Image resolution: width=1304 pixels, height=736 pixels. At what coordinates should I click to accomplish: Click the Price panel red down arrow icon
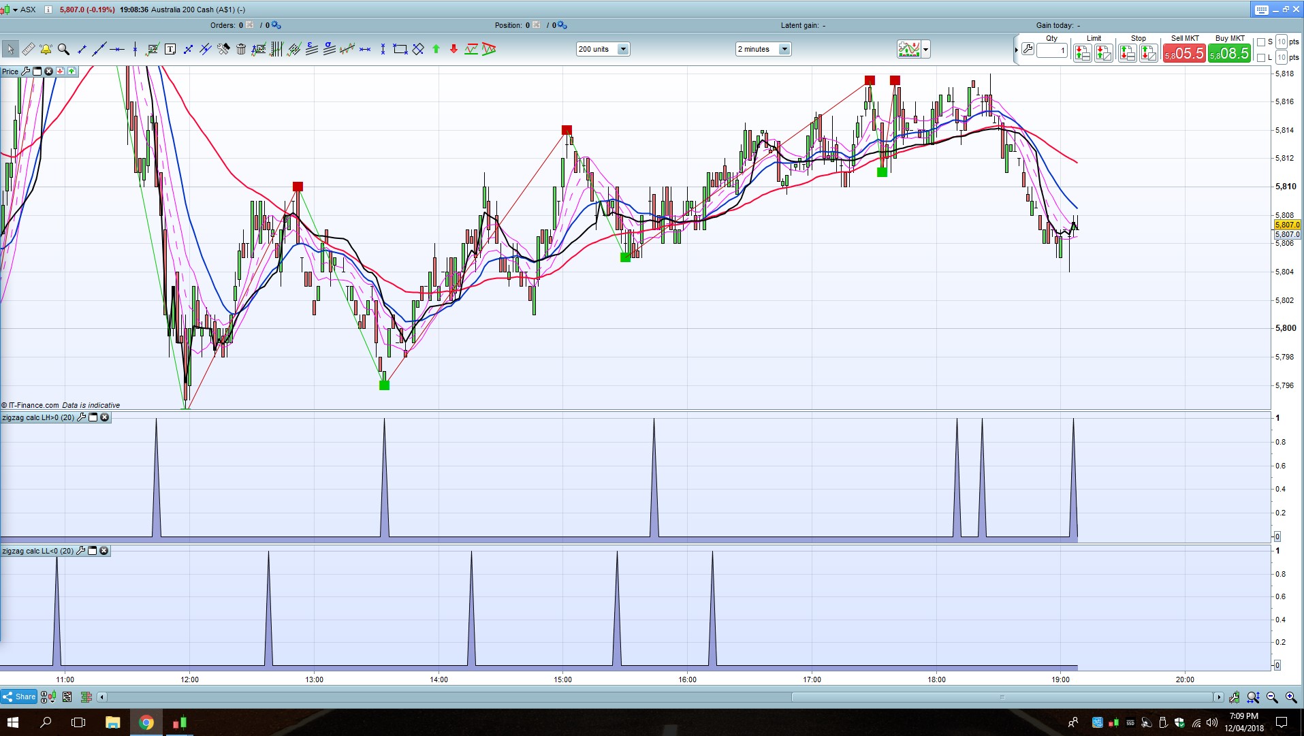(60, 71)
